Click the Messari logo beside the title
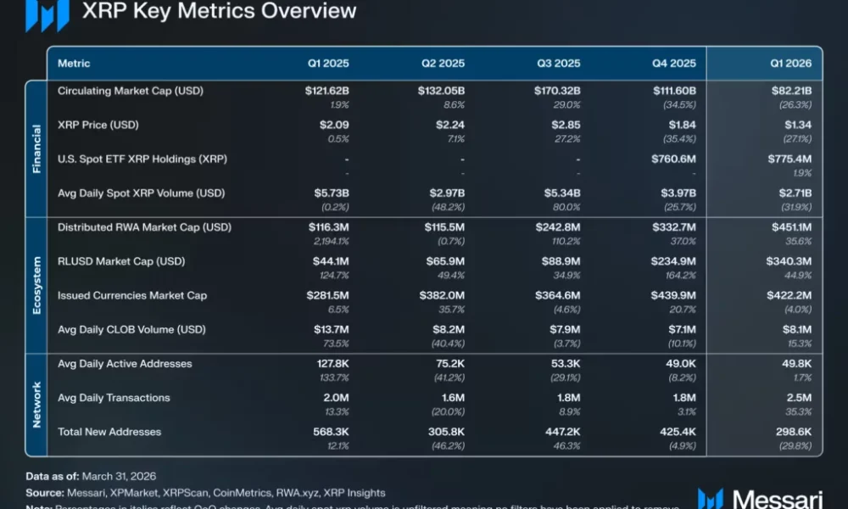 click(47, 14)
